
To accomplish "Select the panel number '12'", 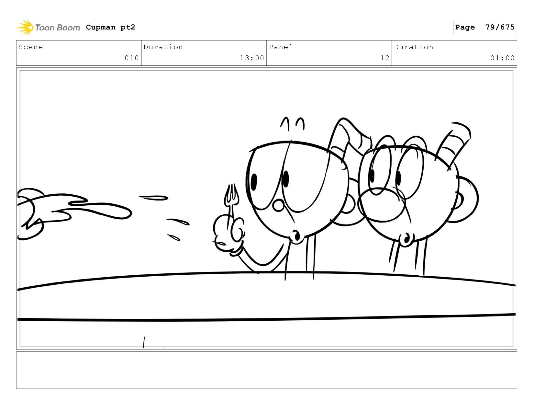I will [384, 58].
